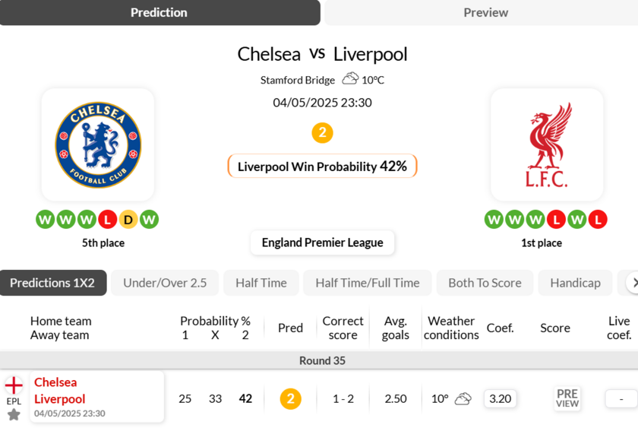Select the Half Time/Full Time tab

click(368, 283)
